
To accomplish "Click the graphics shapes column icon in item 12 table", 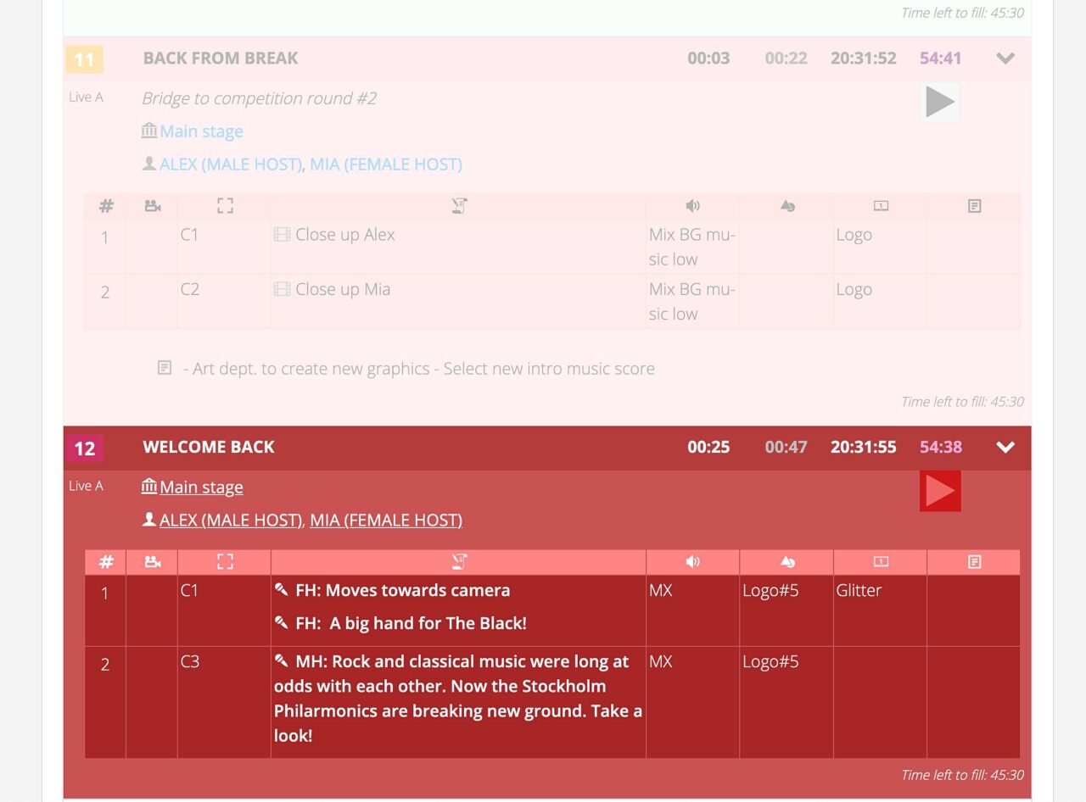I will point(787,562).
